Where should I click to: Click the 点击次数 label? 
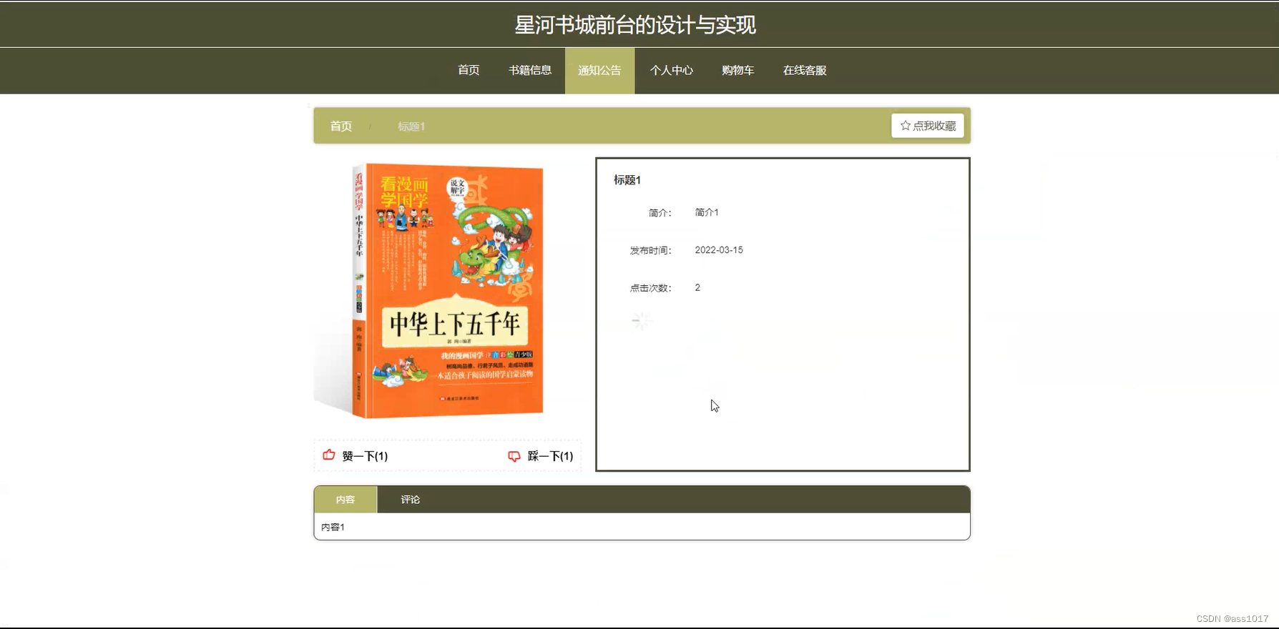pyautogui.click(x=650, y=288)
